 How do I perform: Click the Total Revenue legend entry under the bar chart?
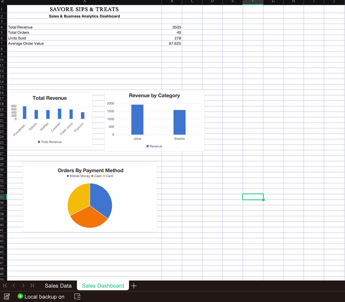[x=50, y=142]
